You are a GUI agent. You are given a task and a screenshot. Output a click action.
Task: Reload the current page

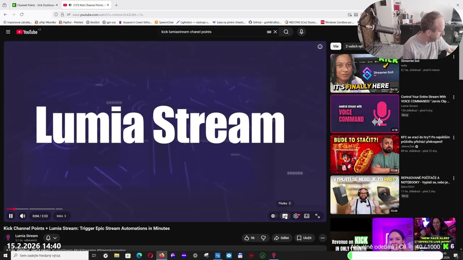22,14
